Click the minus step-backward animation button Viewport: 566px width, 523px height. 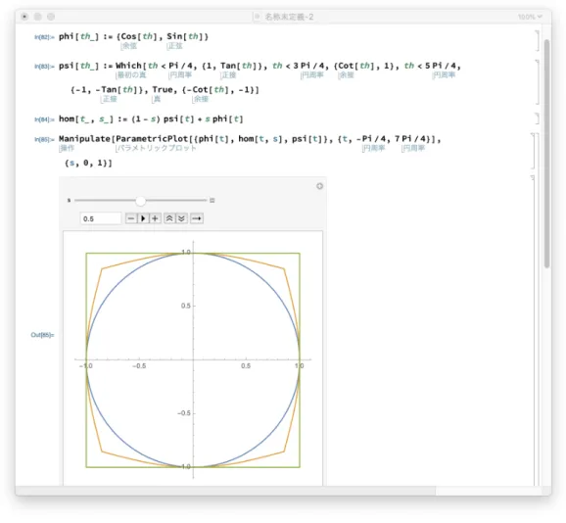click(131, 218)
